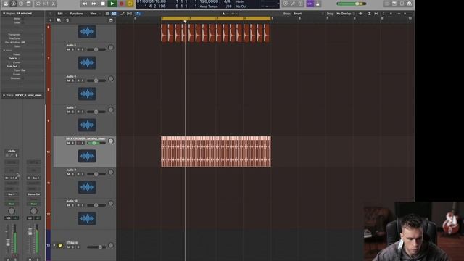Viewport: 464px width, 261px height.
Task: Open the Tuner icon in control bar
Action: tap(285, 4)
